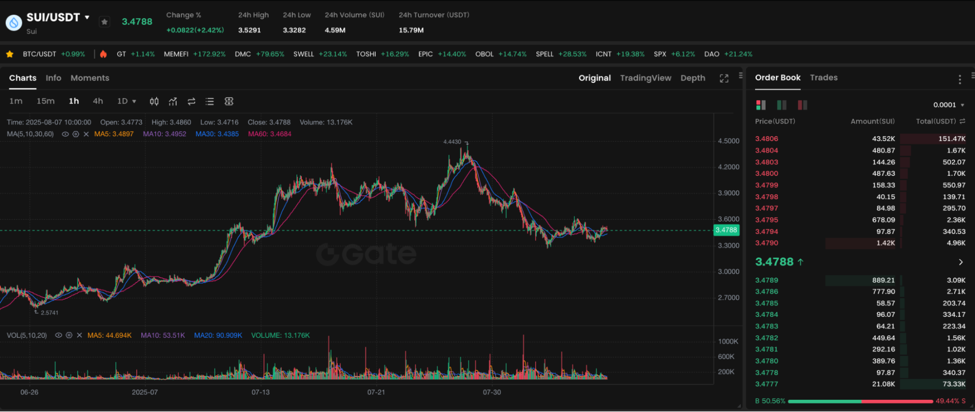Viewport: 975px width, 412px height.
Task: Select the Original chart view
Action: (595, 78)
